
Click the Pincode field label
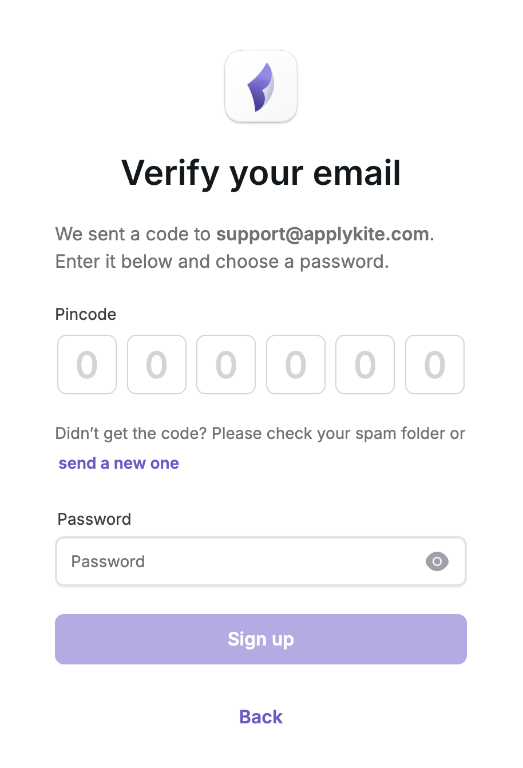pos(86,314)
